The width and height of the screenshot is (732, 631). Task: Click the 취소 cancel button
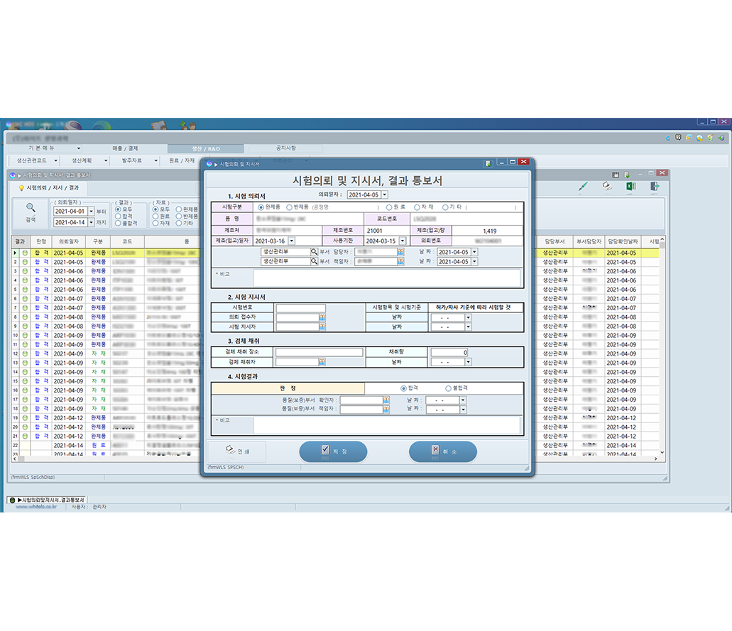point(443,451)
